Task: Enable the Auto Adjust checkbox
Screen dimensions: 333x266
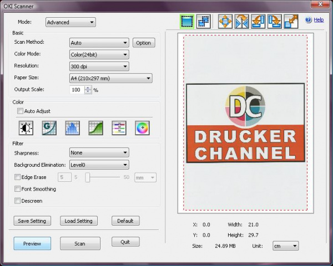Action: 20,111
